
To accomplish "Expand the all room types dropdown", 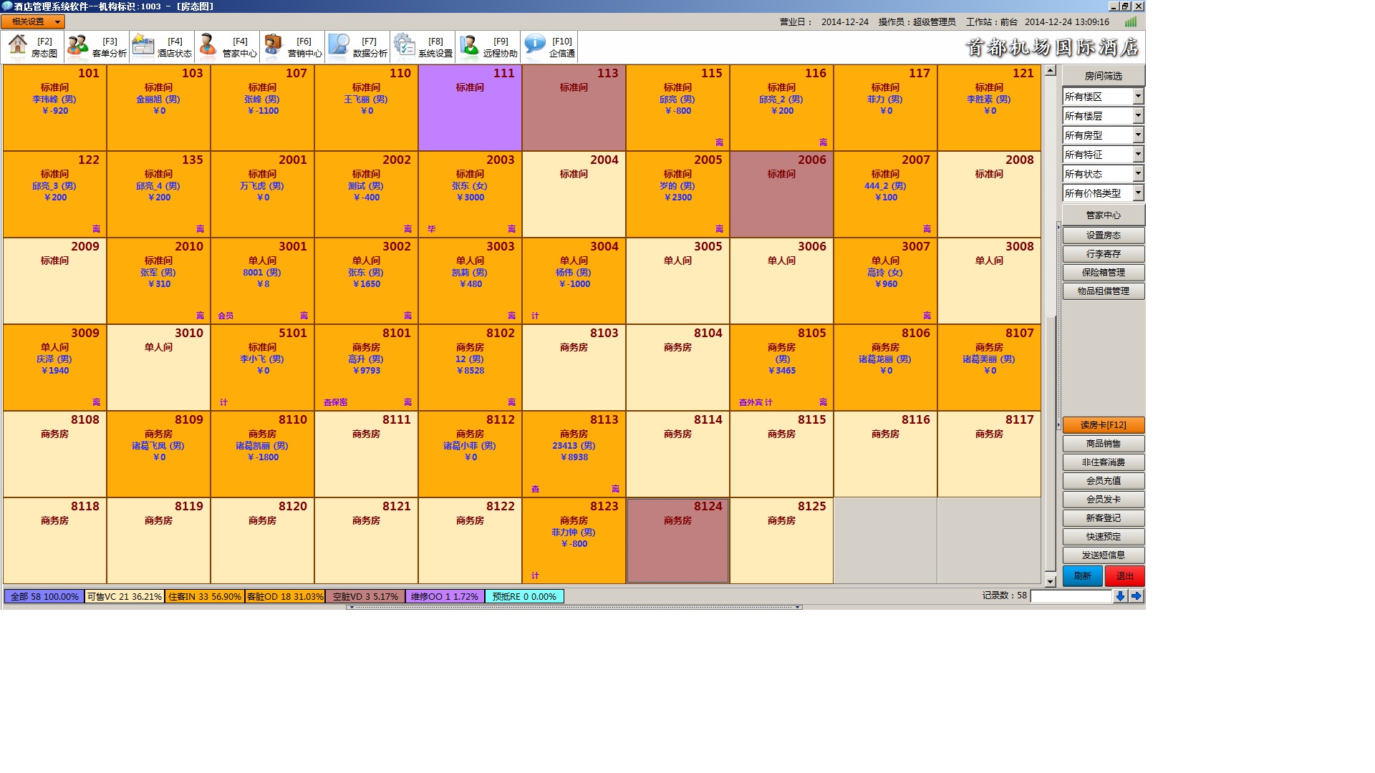I will [x=1138, y=135].
